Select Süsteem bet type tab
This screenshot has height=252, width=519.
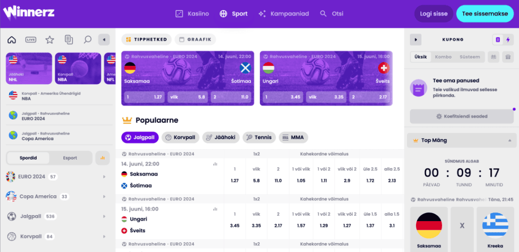[x=470, y=57]
